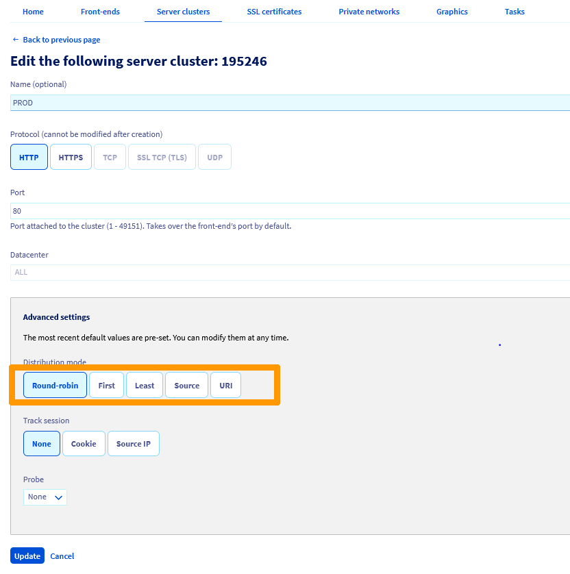Go to the Private networks tab

(x=369, y=12)
